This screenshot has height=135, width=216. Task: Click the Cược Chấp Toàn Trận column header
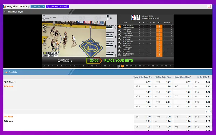point(143,77)
